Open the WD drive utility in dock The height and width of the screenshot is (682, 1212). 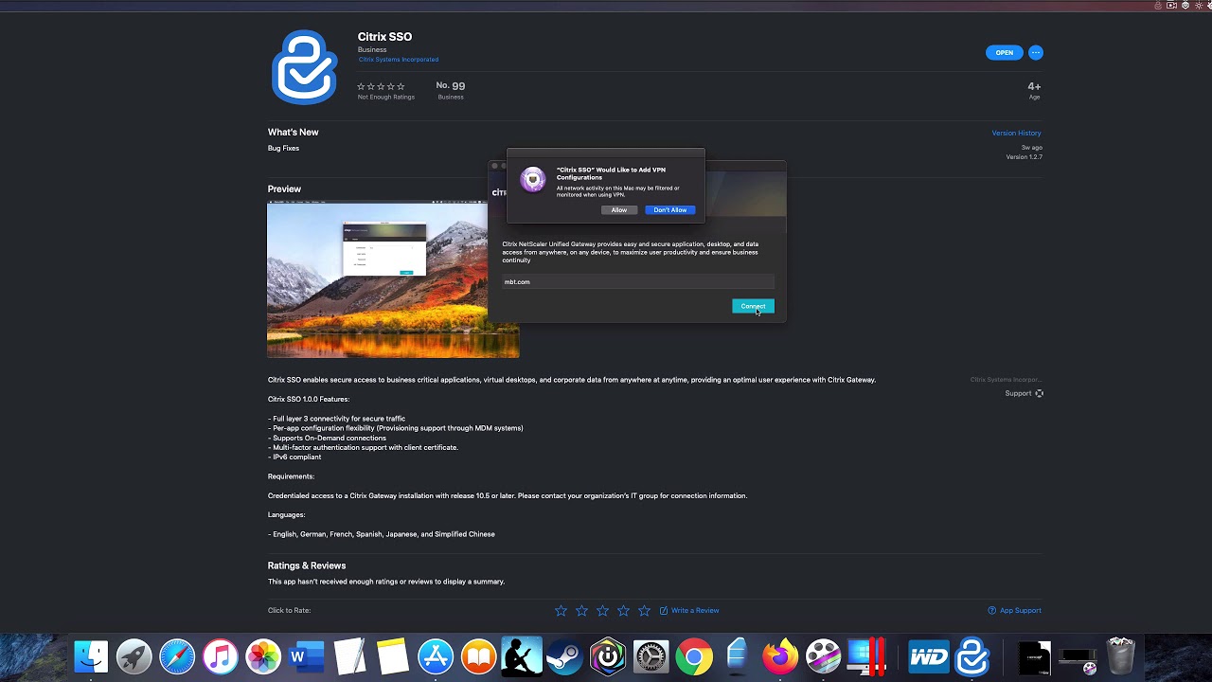click(929, 656)
